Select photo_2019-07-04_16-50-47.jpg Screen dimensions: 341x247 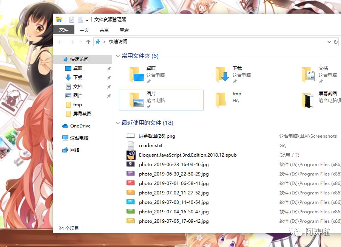coord(174,212)
